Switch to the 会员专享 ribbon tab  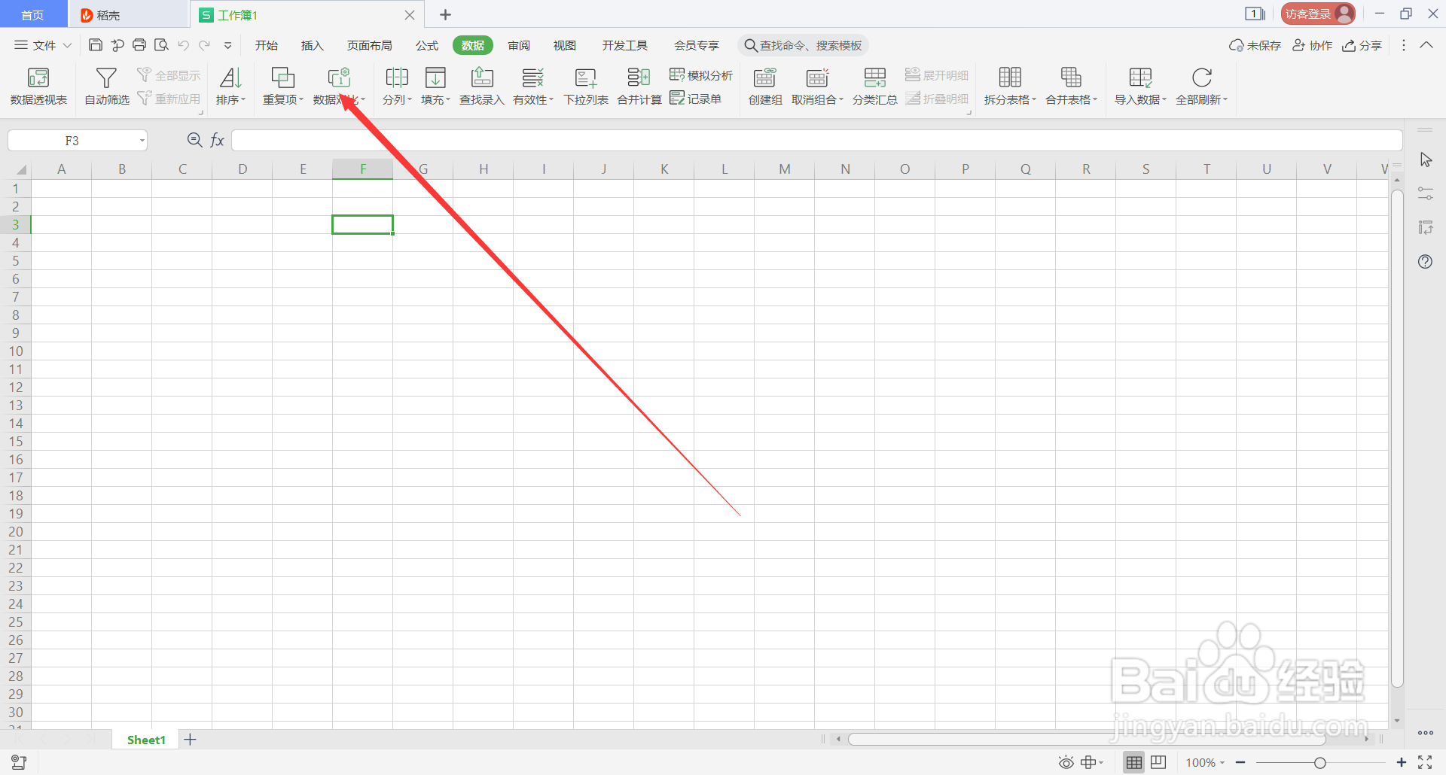point(697,45)
